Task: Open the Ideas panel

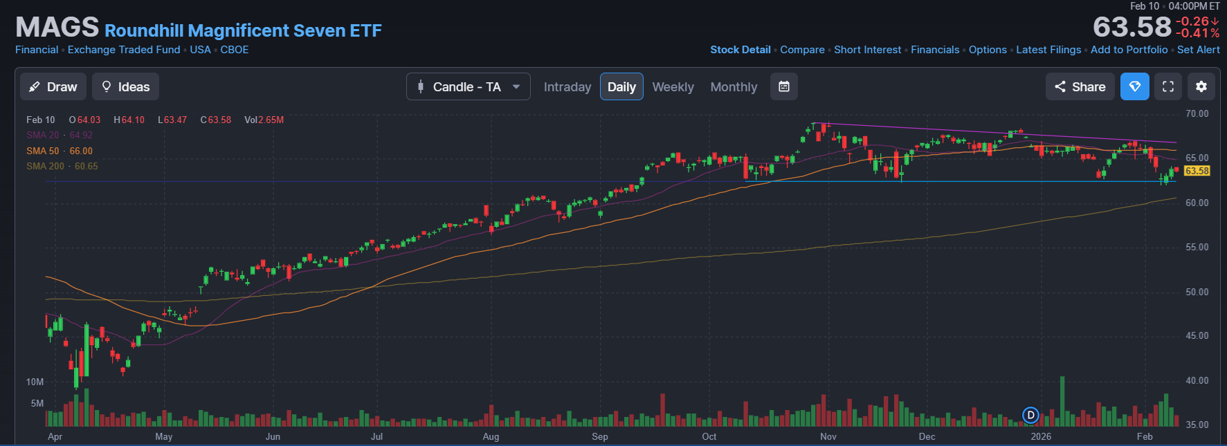Action: [x=125, y=86]
